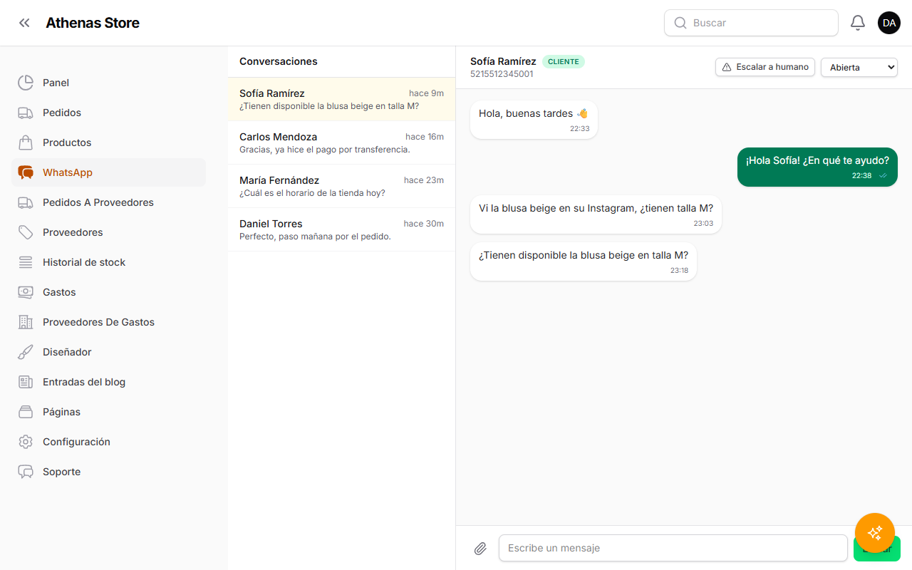Open Configuración menu item
Viewport: 912px width, 570px height.
pos(108,442)
